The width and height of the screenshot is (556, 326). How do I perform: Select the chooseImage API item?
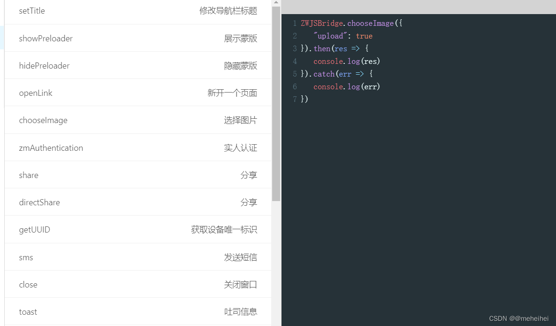pos(138,120)
